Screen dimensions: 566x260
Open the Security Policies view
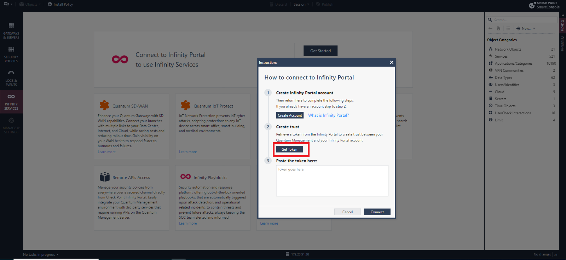tap(11, 54)
